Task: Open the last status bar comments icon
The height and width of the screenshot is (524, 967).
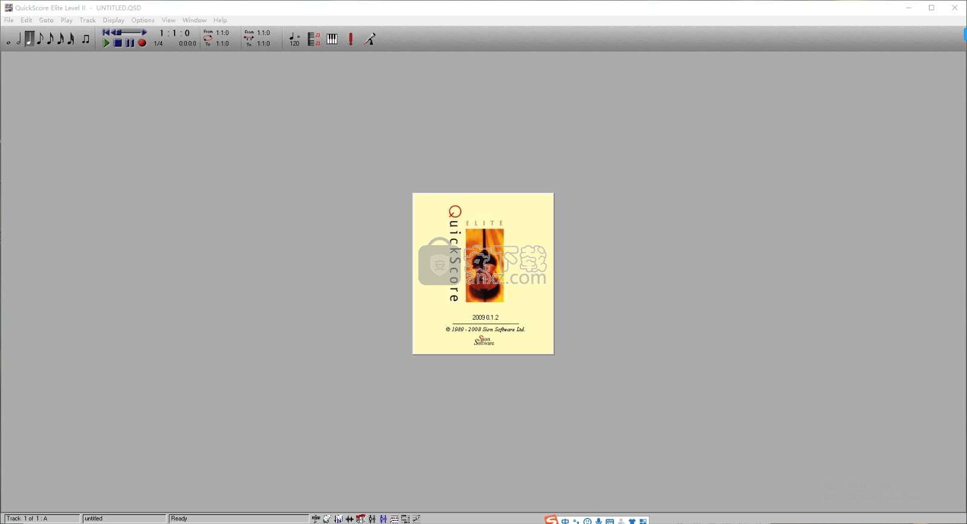Action: 416,519
